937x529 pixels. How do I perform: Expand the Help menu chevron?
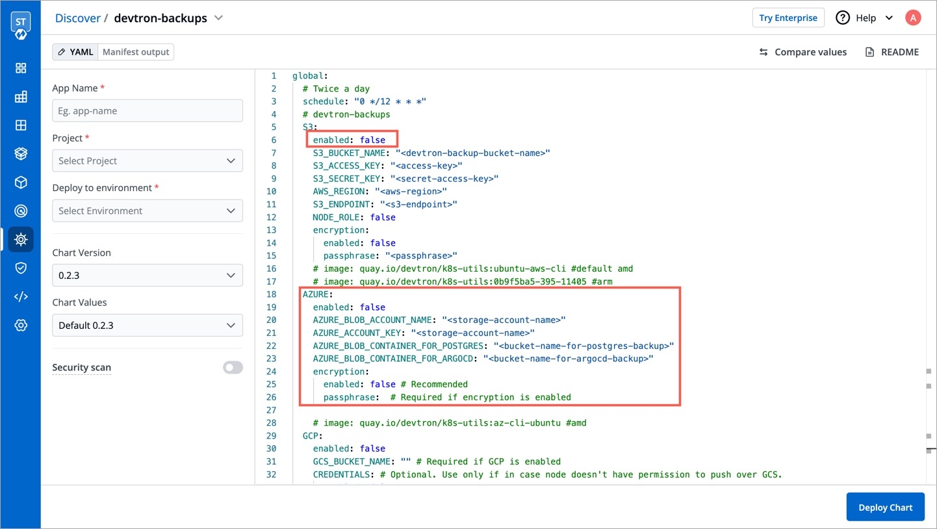pos(889,18)
